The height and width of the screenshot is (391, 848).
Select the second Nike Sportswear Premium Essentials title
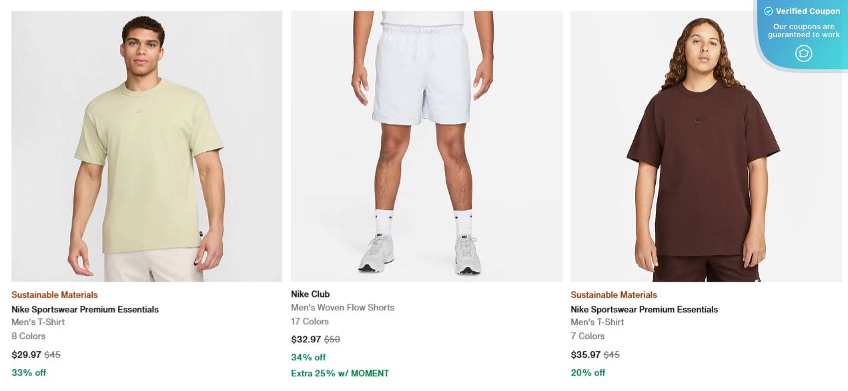pyautogui.click(x=644, y=309)
